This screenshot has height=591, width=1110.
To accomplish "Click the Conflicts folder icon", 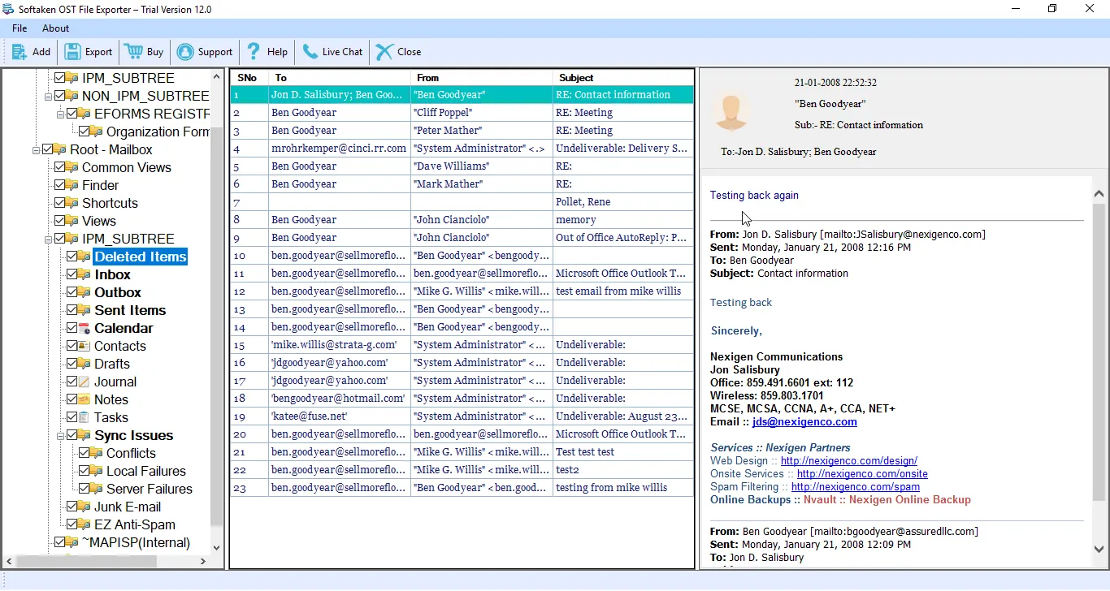I will tap(97, 453).
